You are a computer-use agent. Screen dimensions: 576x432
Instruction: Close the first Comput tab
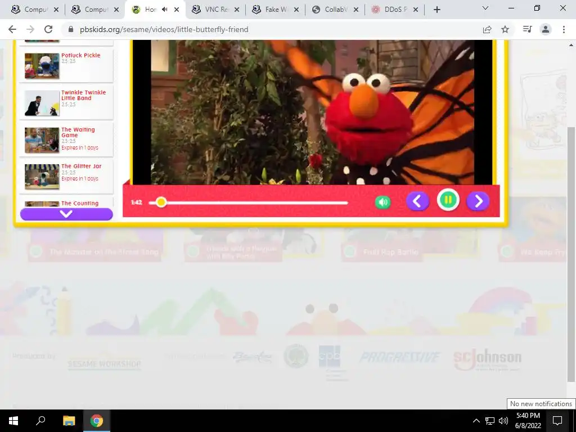(56, 10)
